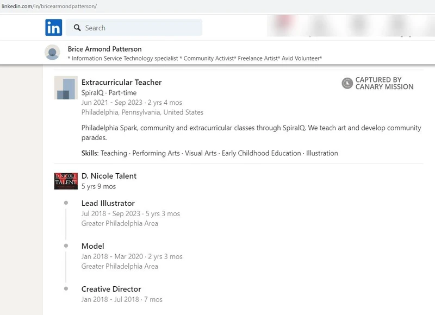Select the timeline dot beside Creative Director

click(66, 288)
